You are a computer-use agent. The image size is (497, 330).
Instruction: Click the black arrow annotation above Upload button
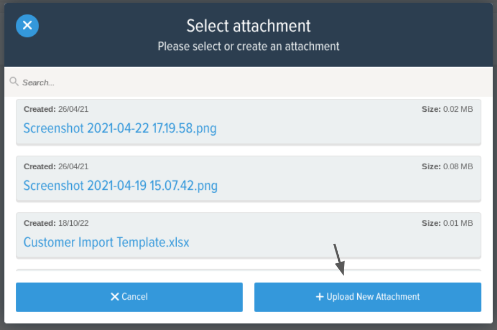pyautogui.click(x=339, y=259)
